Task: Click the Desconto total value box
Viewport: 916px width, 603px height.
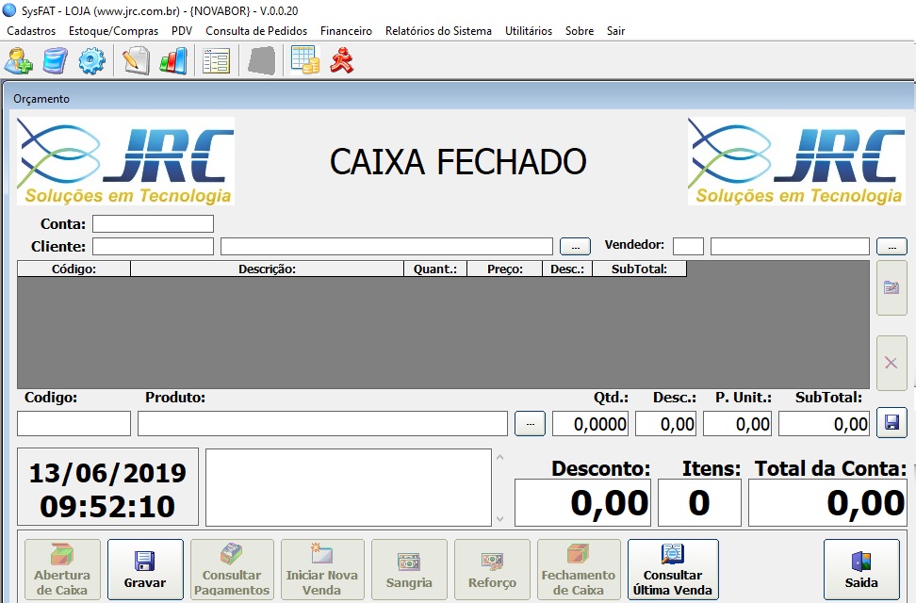Action: click(582, 502)
